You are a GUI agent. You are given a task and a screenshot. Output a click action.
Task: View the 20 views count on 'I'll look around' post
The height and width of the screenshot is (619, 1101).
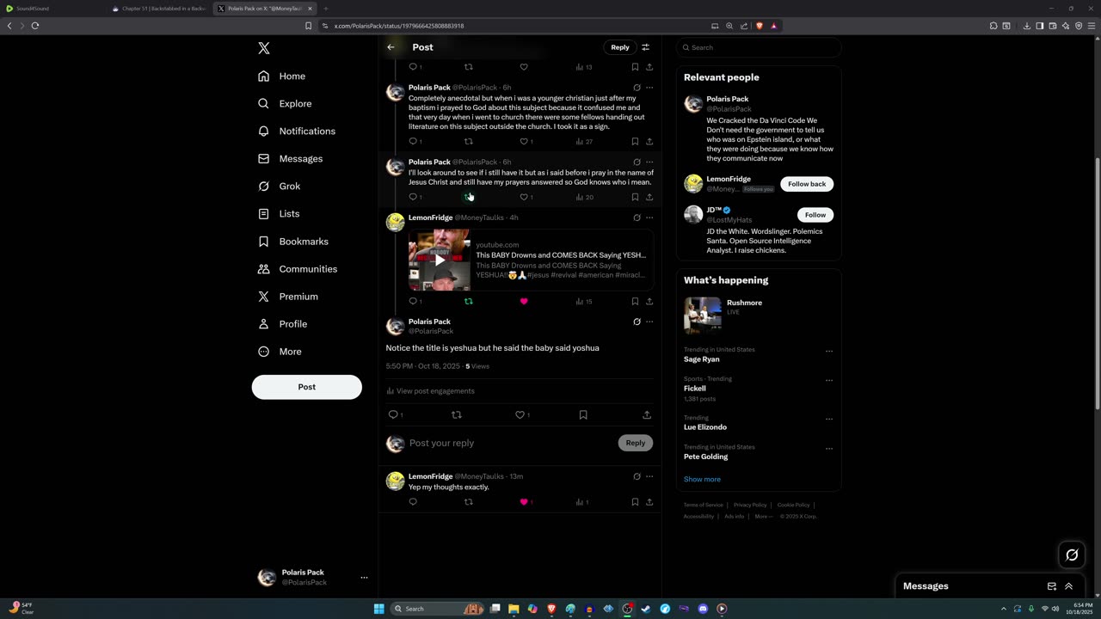pyautogui.click(x=584, y=197)
